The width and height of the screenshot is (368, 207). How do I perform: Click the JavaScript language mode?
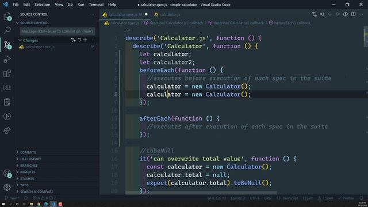point(287,198)
